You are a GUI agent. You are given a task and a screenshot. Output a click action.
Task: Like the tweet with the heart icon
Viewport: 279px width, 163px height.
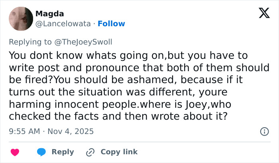[15, 152]
